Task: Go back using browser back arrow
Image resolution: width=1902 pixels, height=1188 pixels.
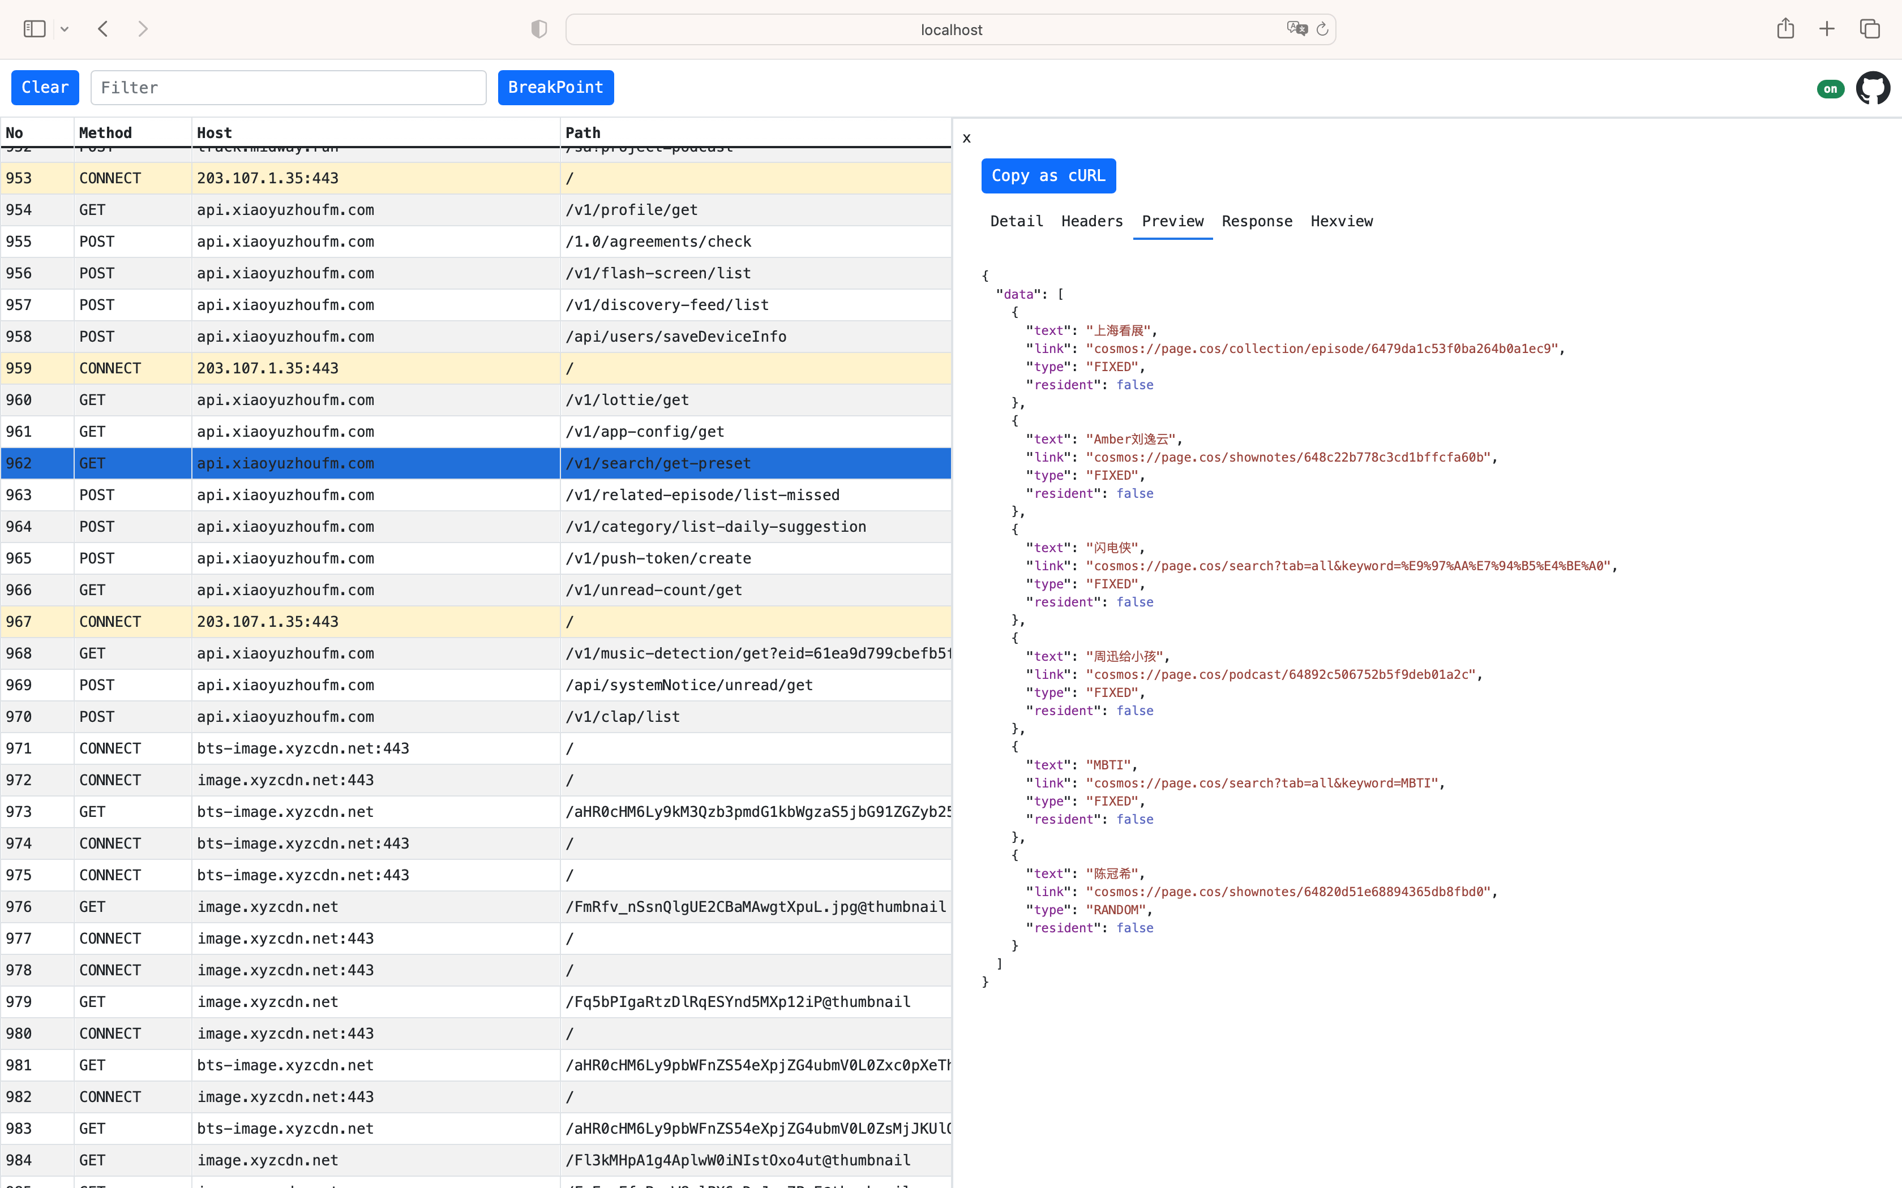Action: pos(103,29)
